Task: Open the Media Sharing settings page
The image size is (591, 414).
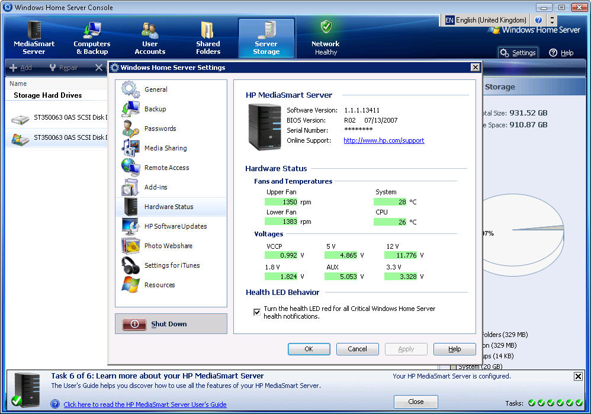Action: (171, 148)
